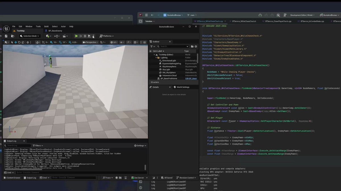Click the Output Log search field
This screenshot has height=191, width=341.
click(17, 145)
